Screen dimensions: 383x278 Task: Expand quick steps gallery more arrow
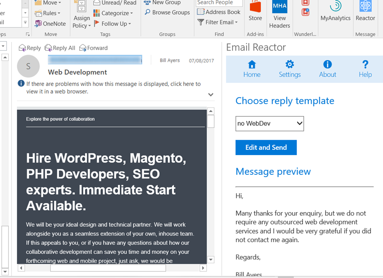pos(25,23)
